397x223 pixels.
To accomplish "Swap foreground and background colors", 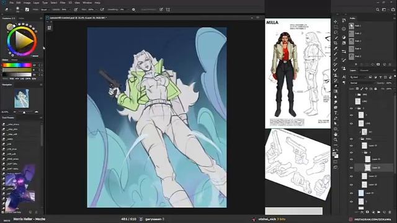I will pyautogui.click(x=337, y=150).
